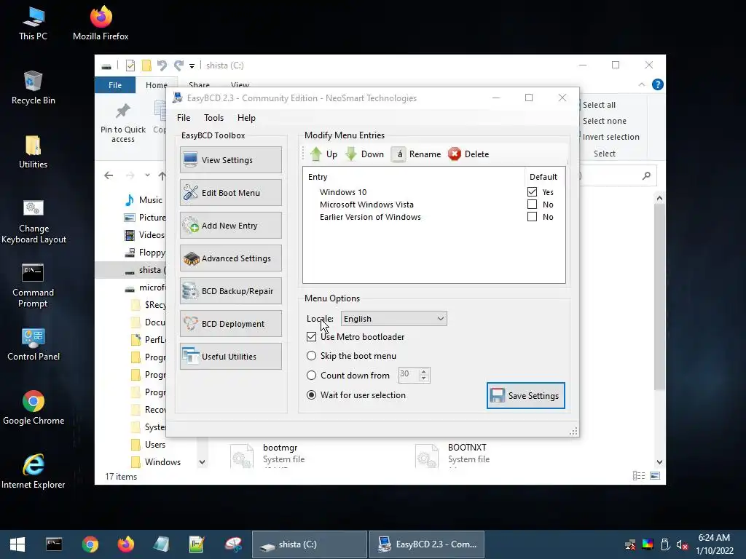The height and width of the screenshot is (559, 746).
Task: Check Microsoft Windows Vista default checkbox
Action: (x=532, y=205)
